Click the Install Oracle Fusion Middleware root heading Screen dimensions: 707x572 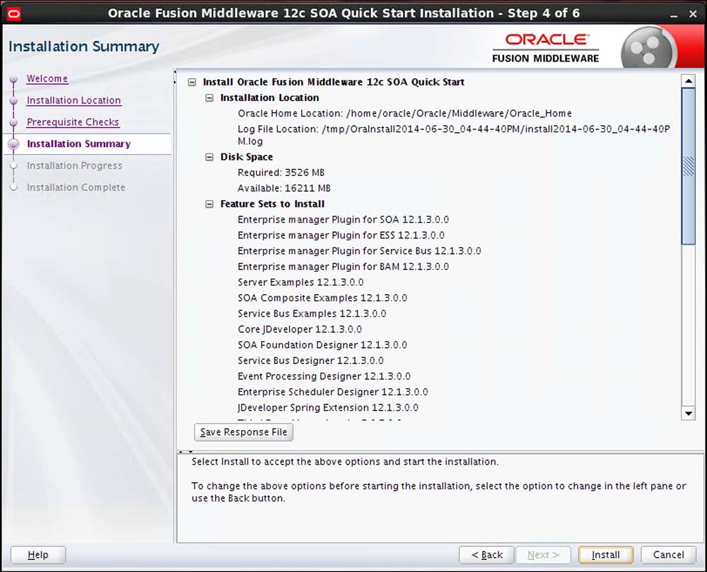point(334,82)
